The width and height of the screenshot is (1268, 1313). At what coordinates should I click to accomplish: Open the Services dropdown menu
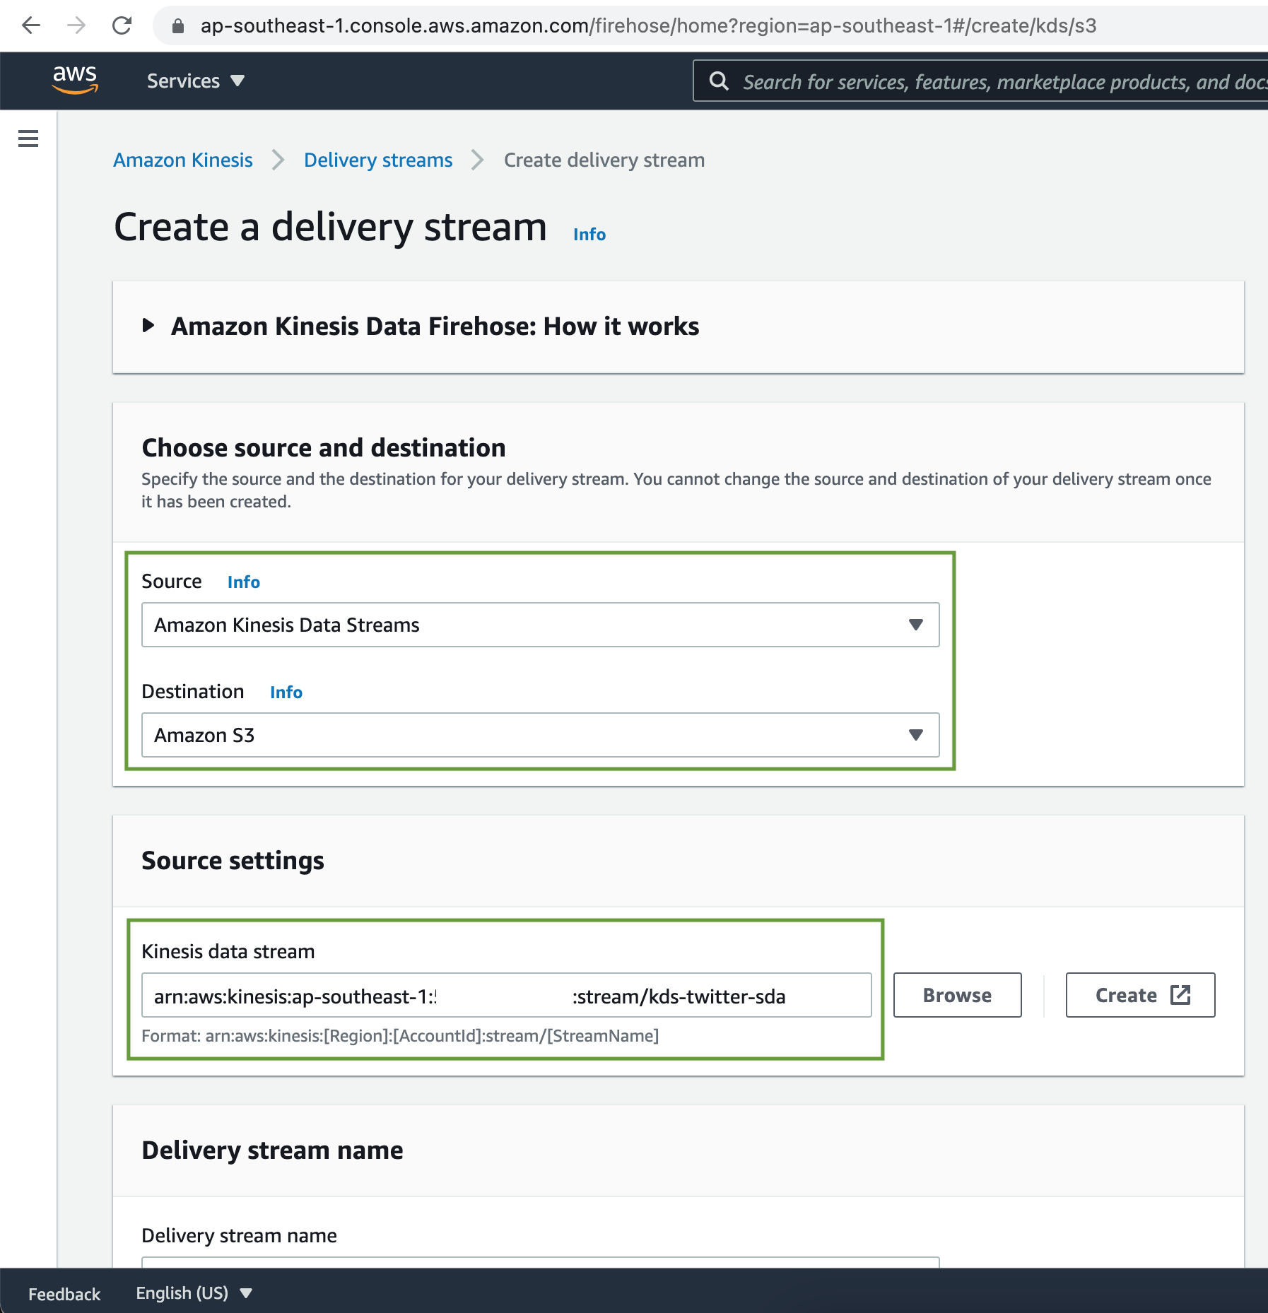click(x=196, y=81)
